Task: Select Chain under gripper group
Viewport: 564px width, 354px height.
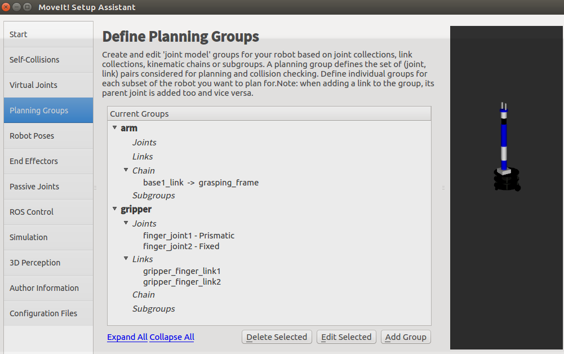Action: [x=144, y=295]
